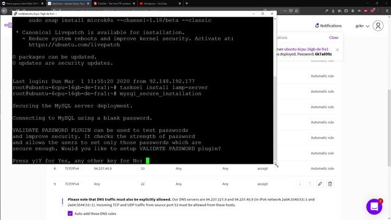
Task: Toggle Auto-add these DNS rules checkbox
Action: (70, 213)
